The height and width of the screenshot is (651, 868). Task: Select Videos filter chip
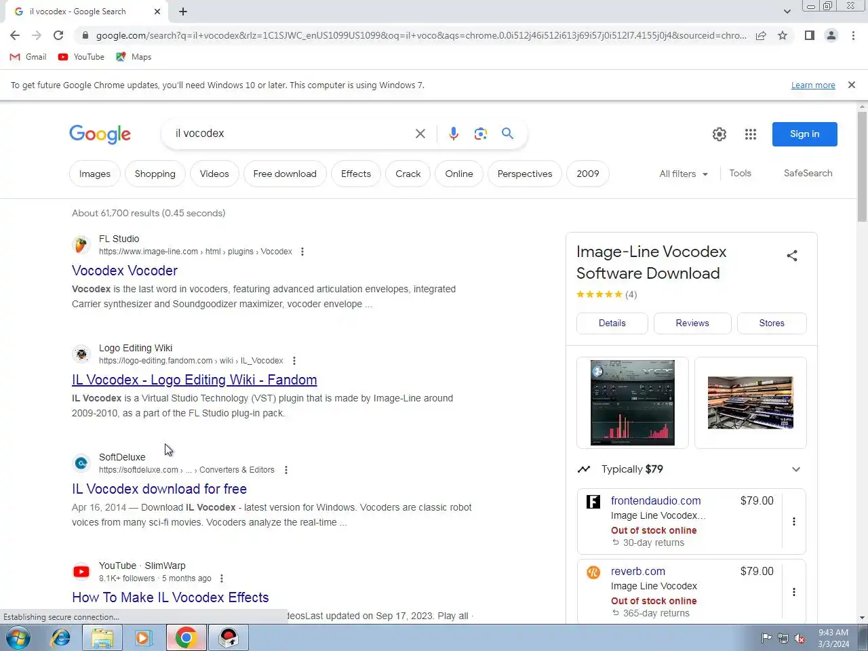(214, 174)
